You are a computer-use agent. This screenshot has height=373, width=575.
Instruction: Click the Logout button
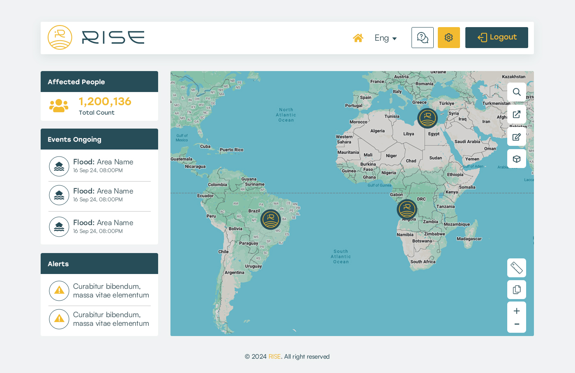pyautogui.click(x=497, y=38)
